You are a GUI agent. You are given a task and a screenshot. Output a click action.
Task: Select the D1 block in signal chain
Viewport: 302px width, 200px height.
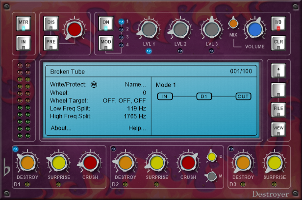click(204, 96)
